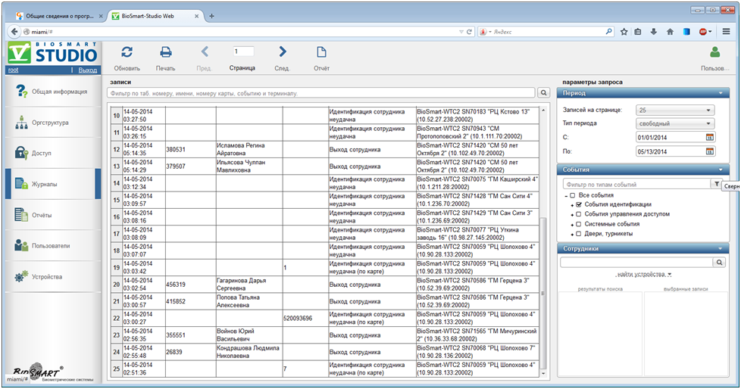741x389 pixels.
Task: Click the employee search field
Action: coord(636,262)
